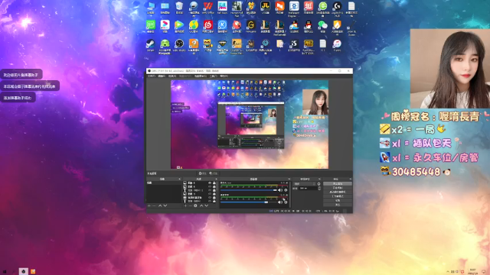490x275 pixels.
Task: Open the Scenes dock header arrow
Action: [180, 179]
